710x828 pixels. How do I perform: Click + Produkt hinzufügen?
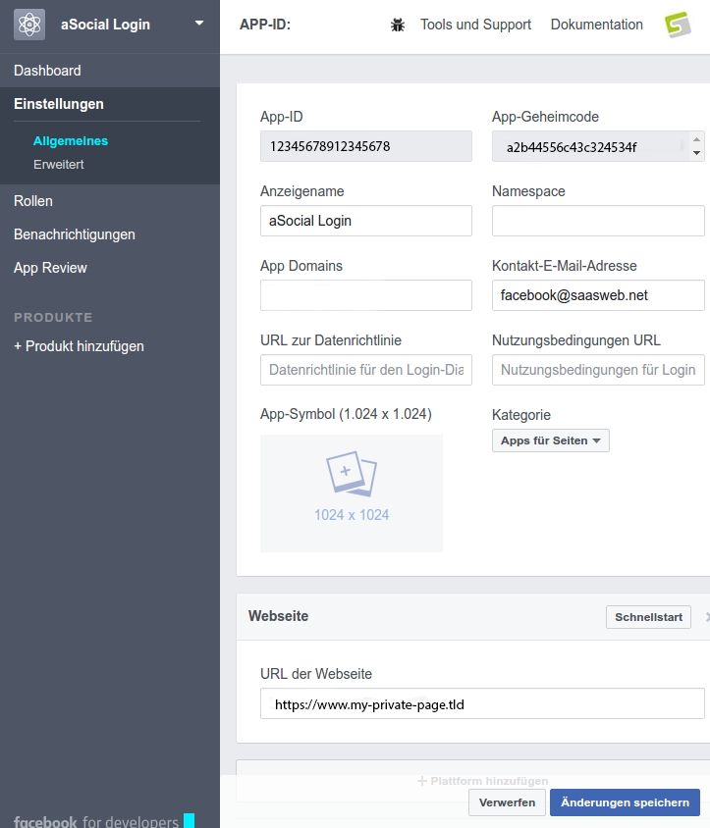[79, 346]
